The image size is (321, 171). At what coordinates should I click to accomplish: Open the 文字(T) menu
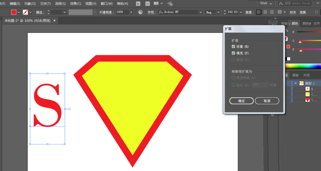click(46, 4)
